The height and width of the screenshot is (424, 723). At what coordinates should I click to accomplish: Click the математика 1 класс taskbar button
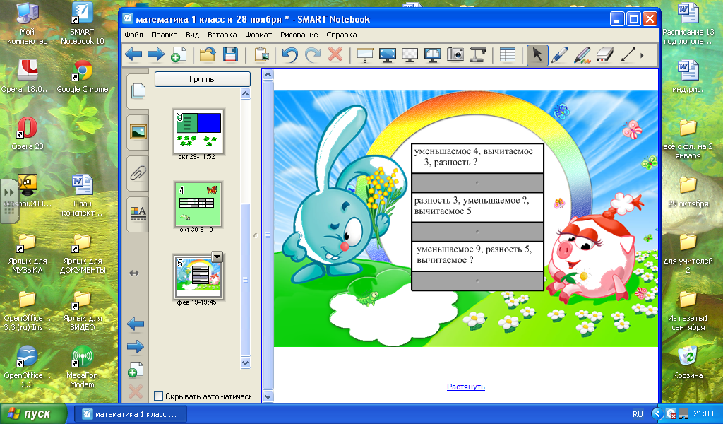point(131,414)
